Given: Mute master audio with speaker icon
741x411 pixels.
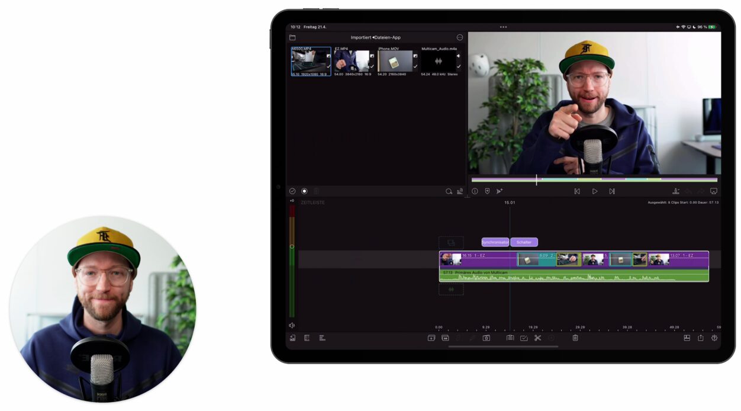Looking at the screenshot, I should [x=292, y=325].
